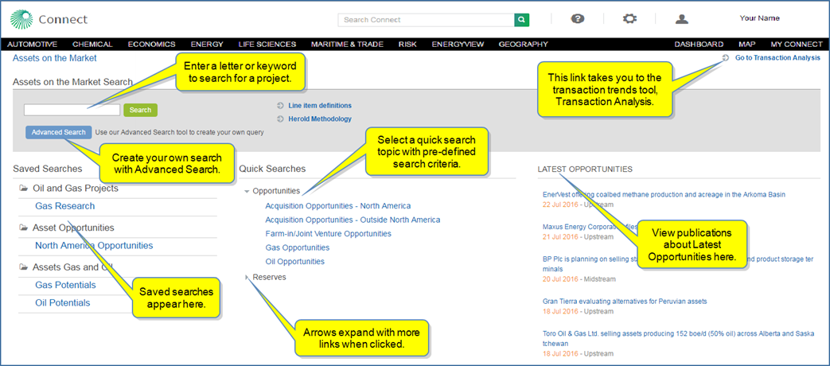
Task: Click the Your Name account label
Action: tap(760, 18)
